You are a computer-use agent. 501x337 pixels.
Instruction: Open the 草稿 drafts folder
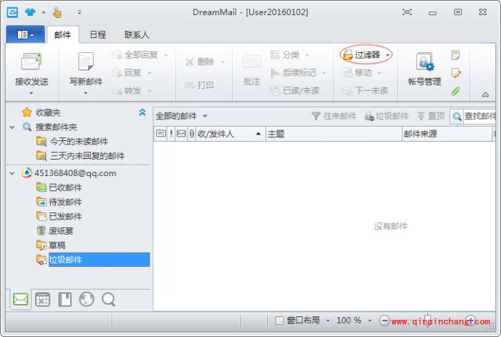[51, 245]
